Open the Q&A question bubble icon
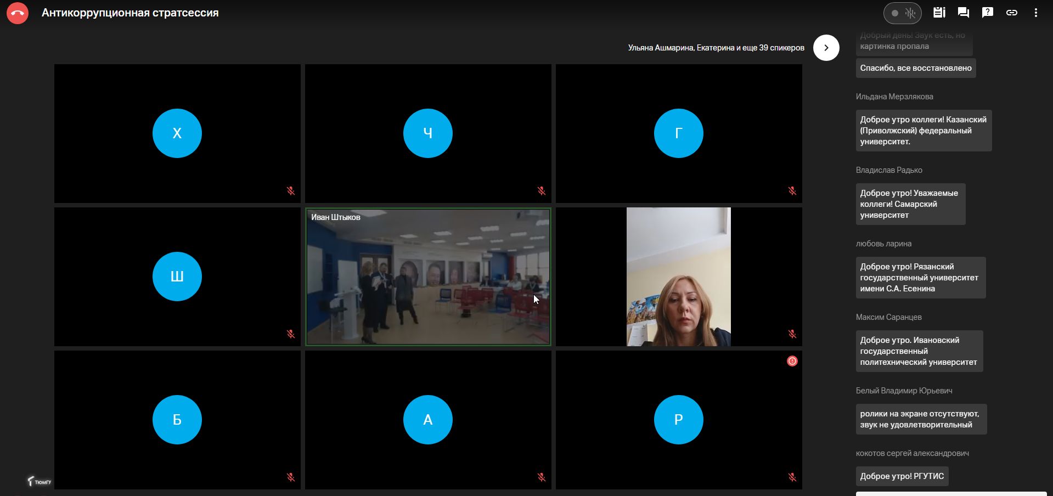Screen dimensions: 1053x496 point(987,13)
